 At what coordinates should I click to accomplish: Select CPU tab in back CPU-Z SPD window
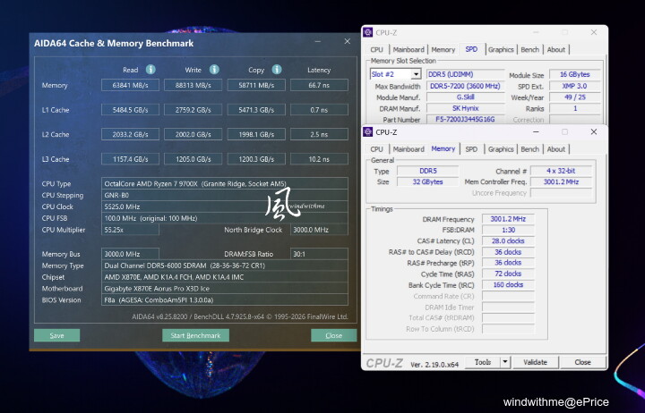click(376, 50)
